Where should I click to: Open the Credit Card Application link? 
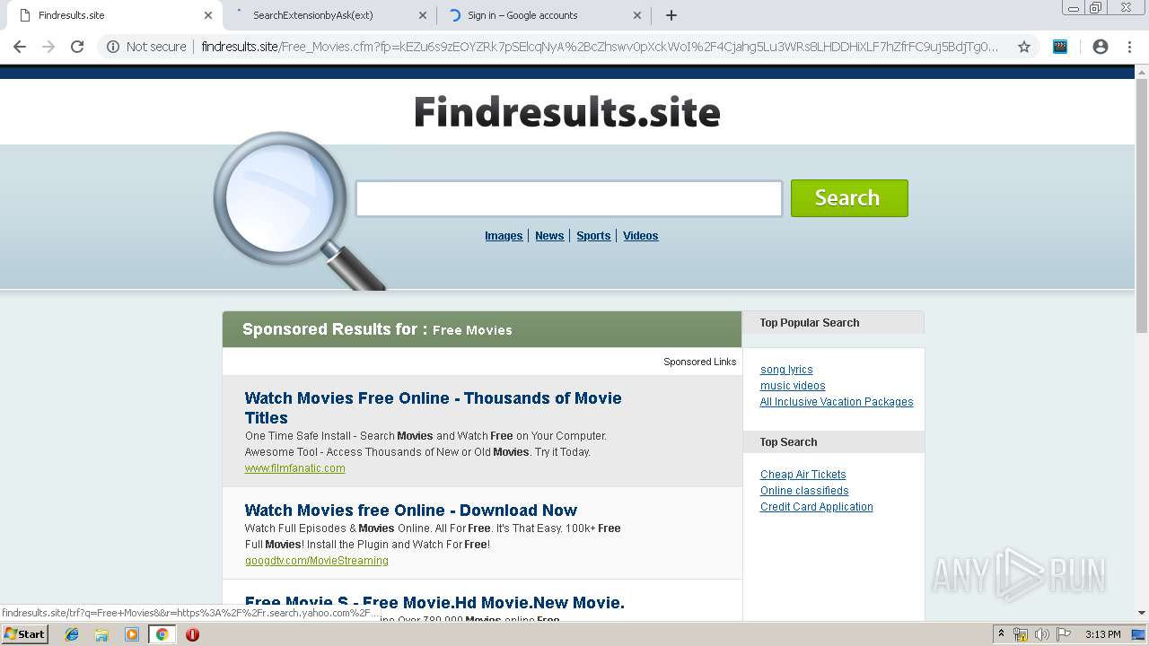tap(817, 507)
